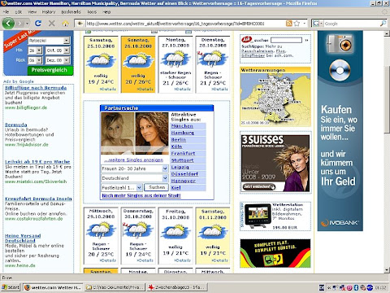Image resolution: width=390 pixels, height=293 pixels.
Task: Open the Hin month dropdown Okt. 08
Action: 67,50
